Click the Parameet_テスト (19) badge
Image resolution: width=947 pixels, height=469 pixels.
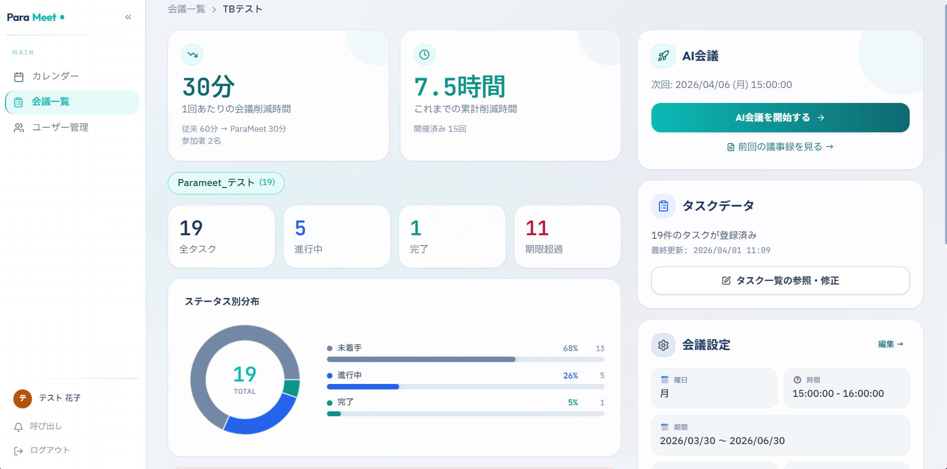[226, 183]
